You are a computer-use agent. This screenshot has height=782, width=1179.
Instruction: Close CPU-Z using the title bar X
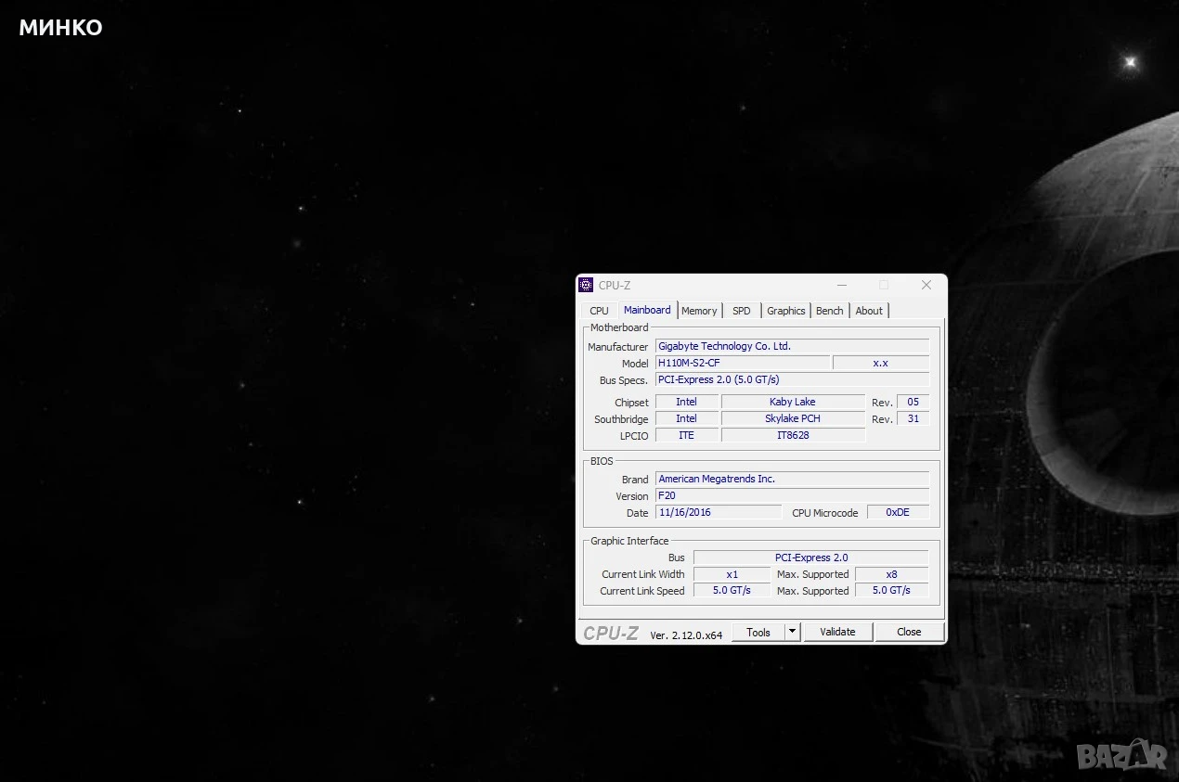pos(926,285)
